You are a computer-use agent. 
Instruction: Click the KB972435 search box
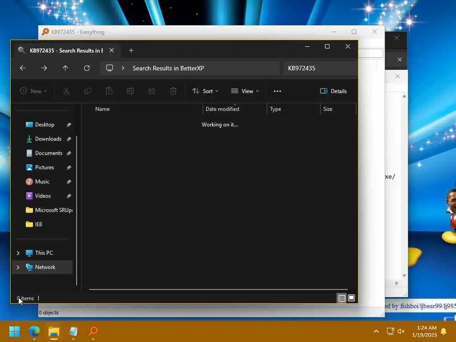pyautogui.click(x=320, y=68)
